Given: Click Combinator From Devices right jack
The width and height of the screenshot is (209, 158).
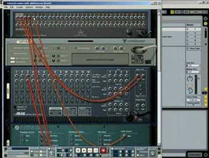Looking at the screenshot, I should coord(121,48).
